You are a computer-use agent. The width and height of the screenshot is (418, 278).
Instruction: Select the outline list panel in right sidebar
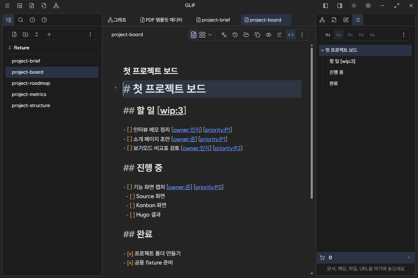click(x=358, y=20)
